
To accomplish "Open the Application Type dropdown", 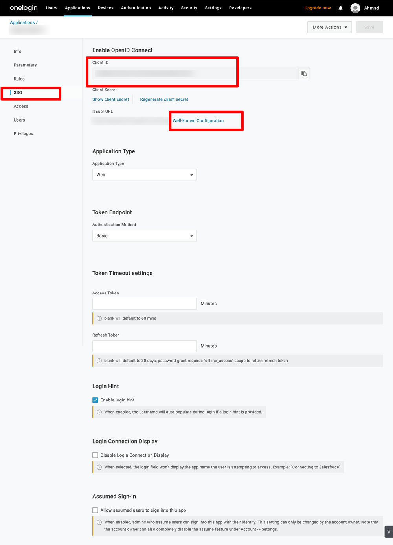I will (144, 175).
